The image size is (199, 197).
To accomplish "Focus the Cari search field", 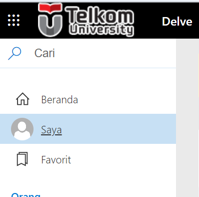I will click(x=88, y=53).
